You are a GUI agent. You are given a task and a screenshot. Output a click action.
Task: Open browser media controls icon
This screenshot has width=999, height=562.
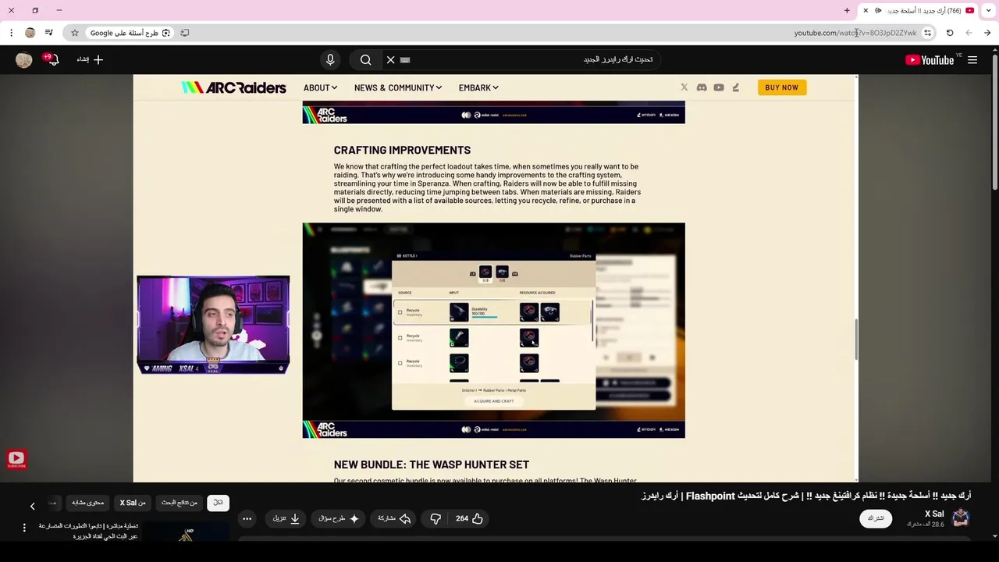(x=49, y=33)
